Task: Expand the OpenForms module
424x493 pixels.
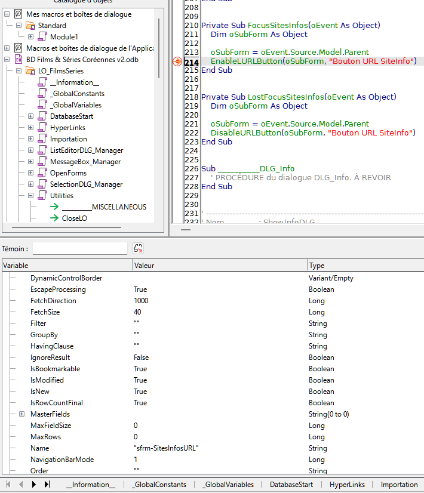Action: pyautogui.click(x=30, y=172)
